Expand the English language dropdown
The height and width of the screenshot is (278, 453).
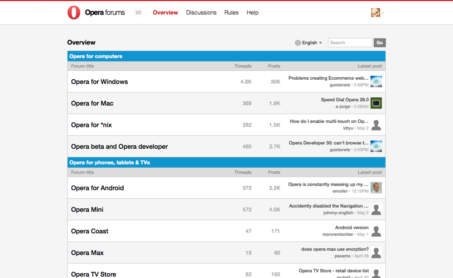(312, 43)
